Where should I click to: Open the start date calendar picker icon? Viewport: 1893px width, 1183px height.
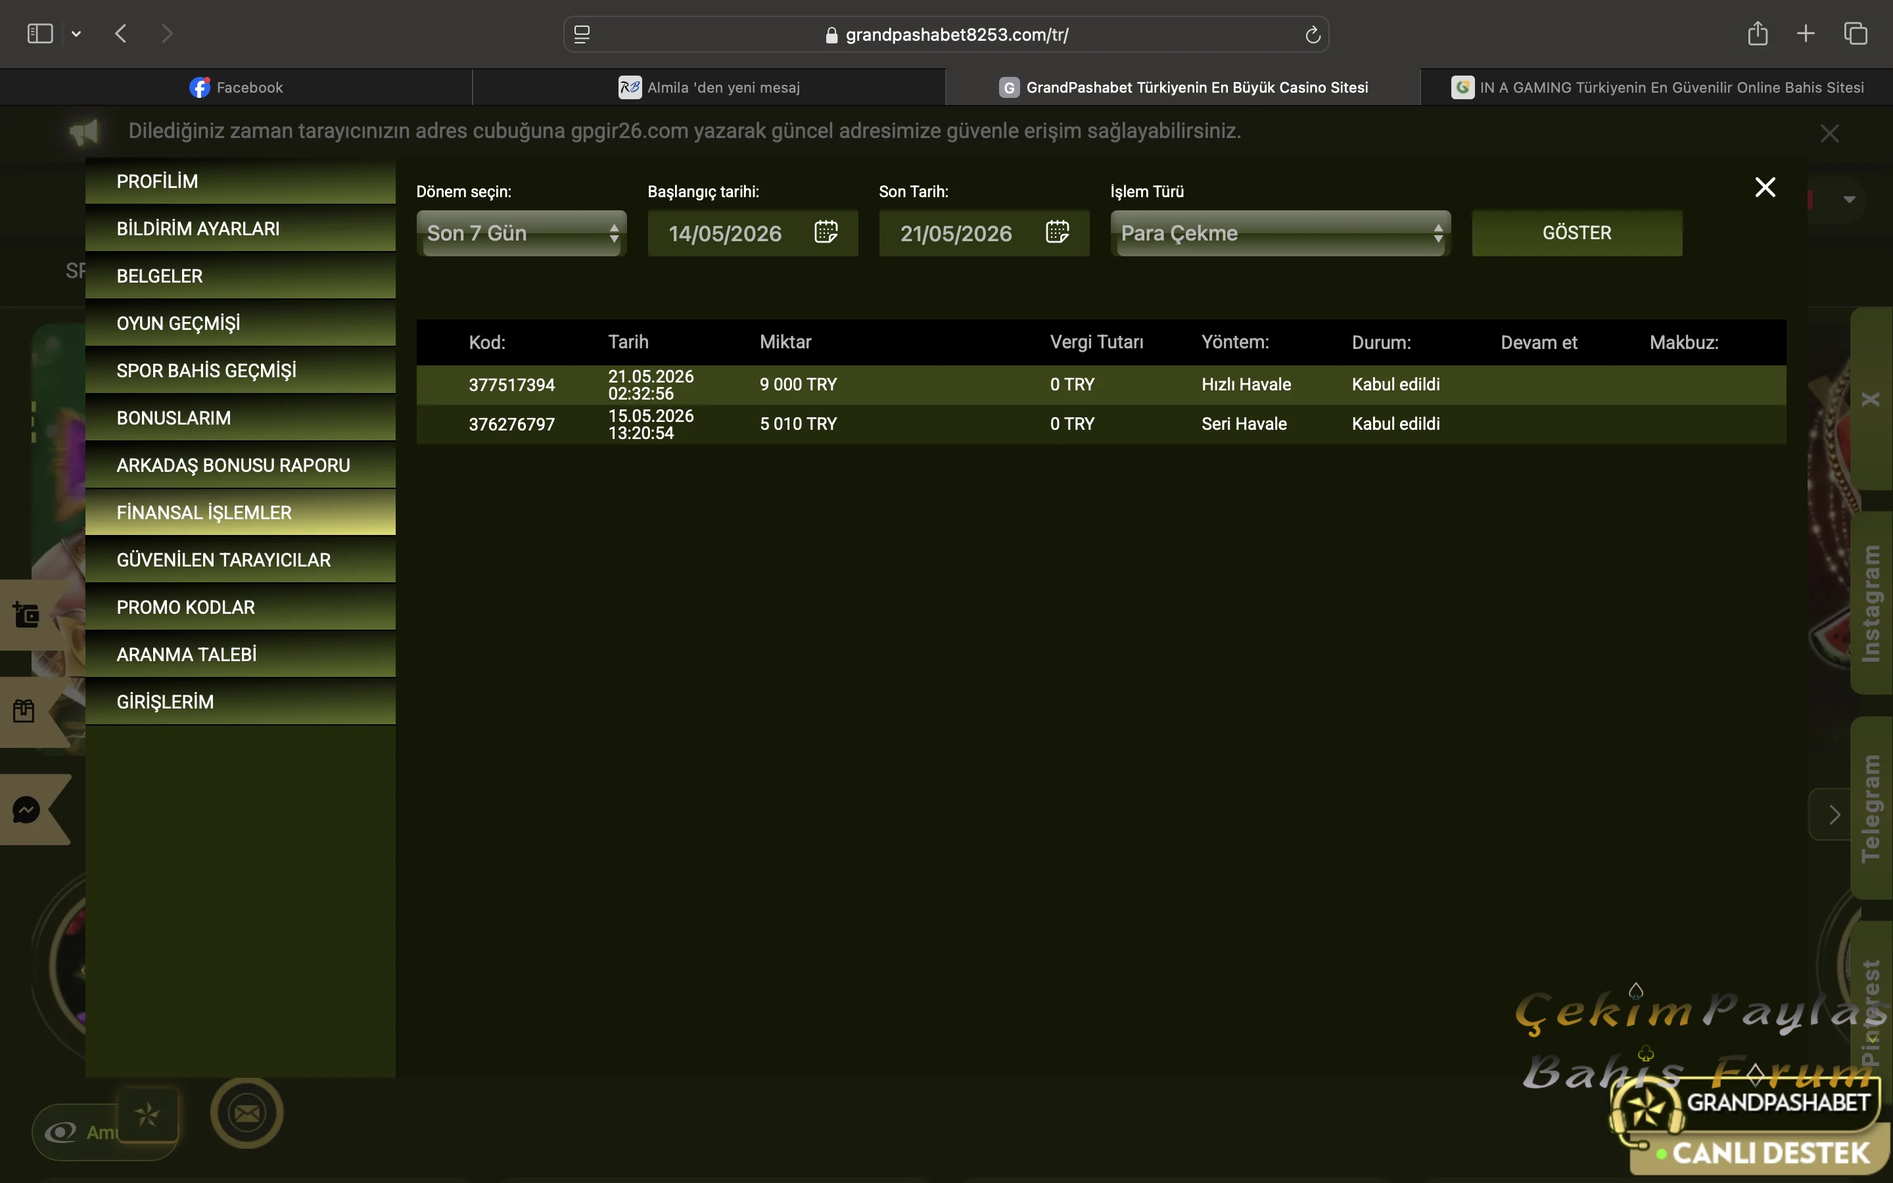[826, 231]
